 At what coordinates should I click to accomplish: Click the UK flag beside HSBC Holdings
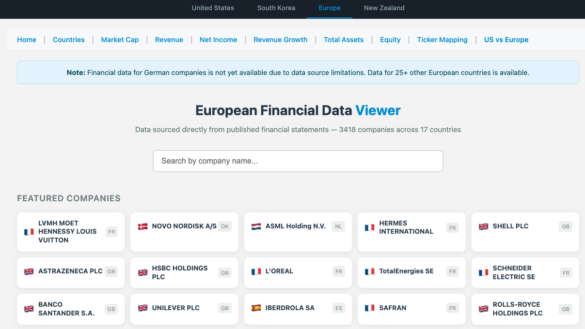pyautogui.click(x=142, y=272)
